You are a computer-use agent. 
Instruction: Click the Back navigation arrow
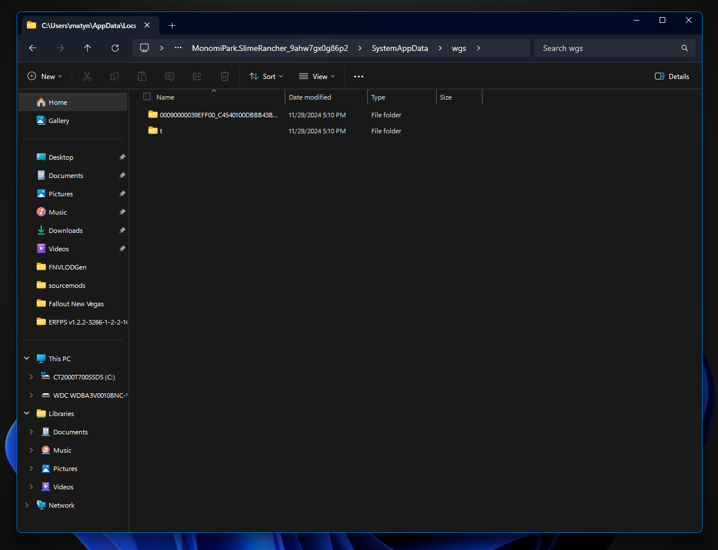pos(33,48)
